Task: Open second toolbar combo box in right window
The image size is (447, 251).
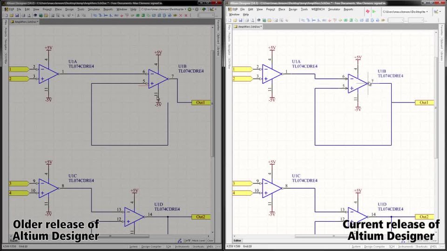Action: tap(416, 20)
